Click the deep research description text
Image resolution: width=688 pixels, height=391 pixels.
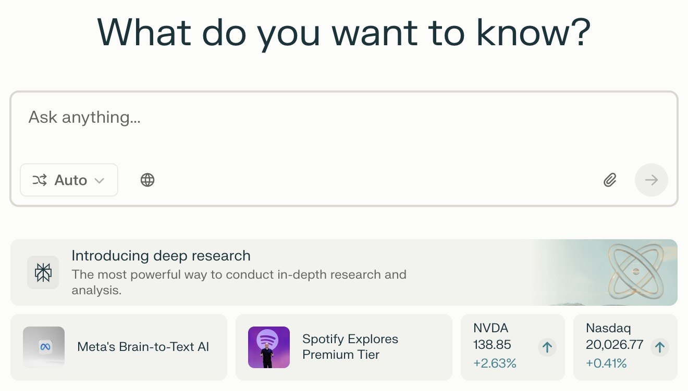click(239, 282)
